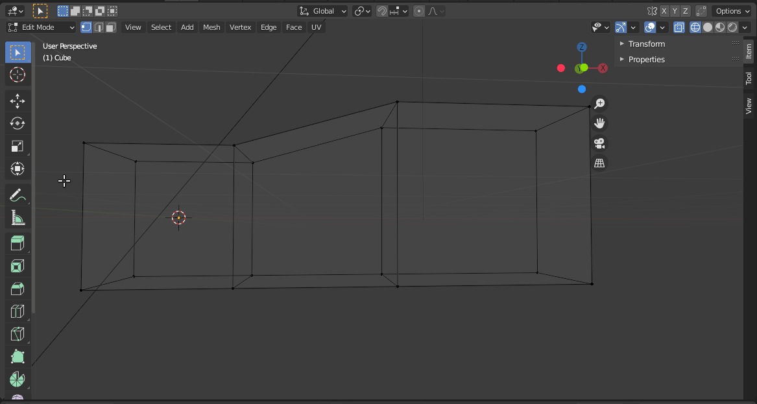The height and width of the screenshot is (404, 757).
Task: Open the Face menu
Action: (x=294, y=27)
